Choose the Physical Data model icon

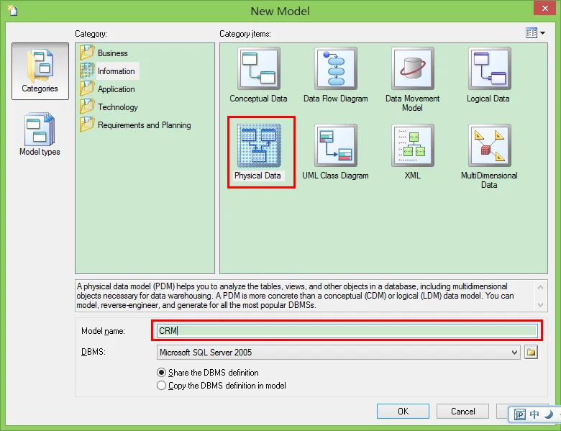[x=259, y=145]
